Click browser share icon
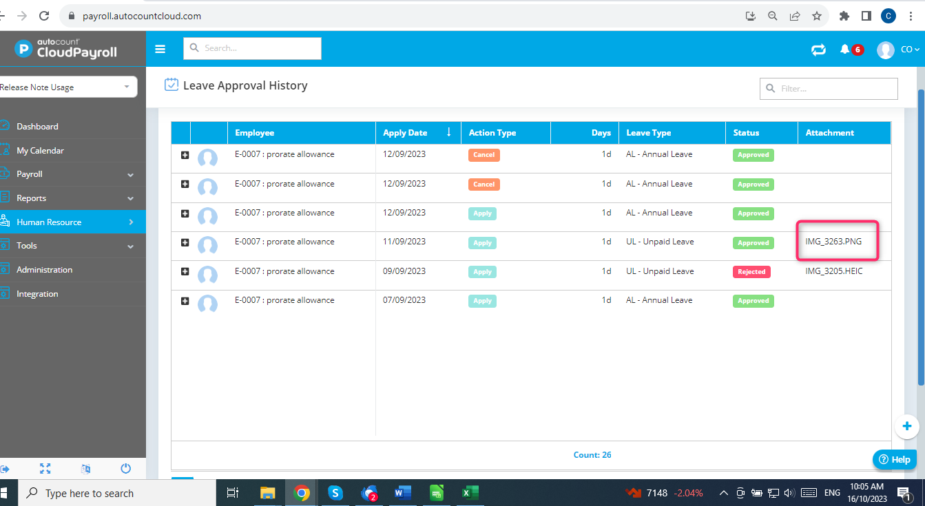This screenshot has width=925, height=506. [x=794, y=16]
